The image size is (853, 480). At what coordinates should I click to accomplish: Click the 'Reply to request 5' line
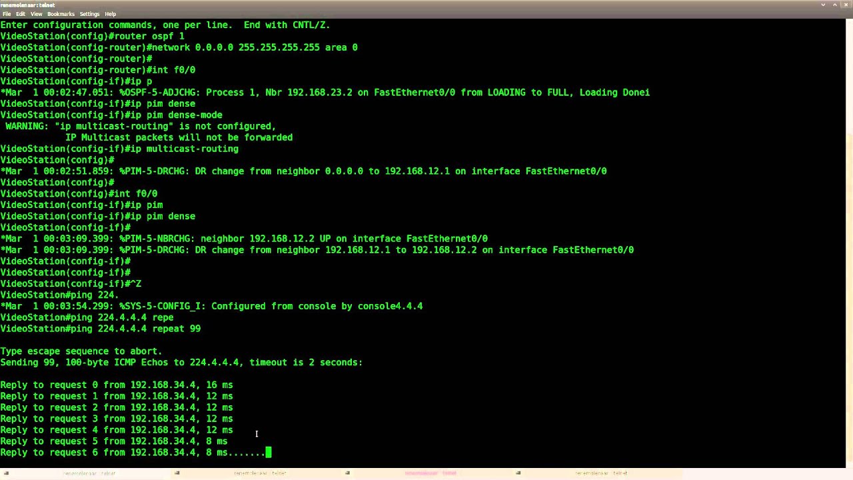point(114,441)
